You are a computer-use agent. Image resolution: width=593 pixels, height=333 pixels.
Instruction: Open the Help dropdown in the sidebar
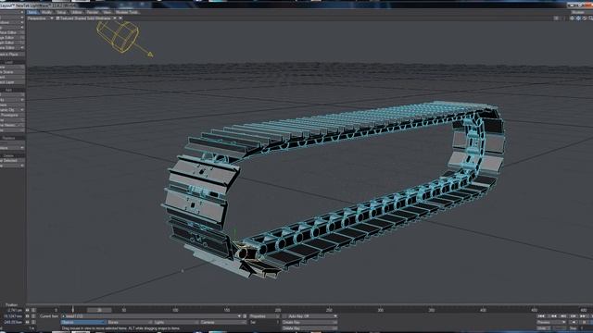pyautogui.click(x=12, y=28)
